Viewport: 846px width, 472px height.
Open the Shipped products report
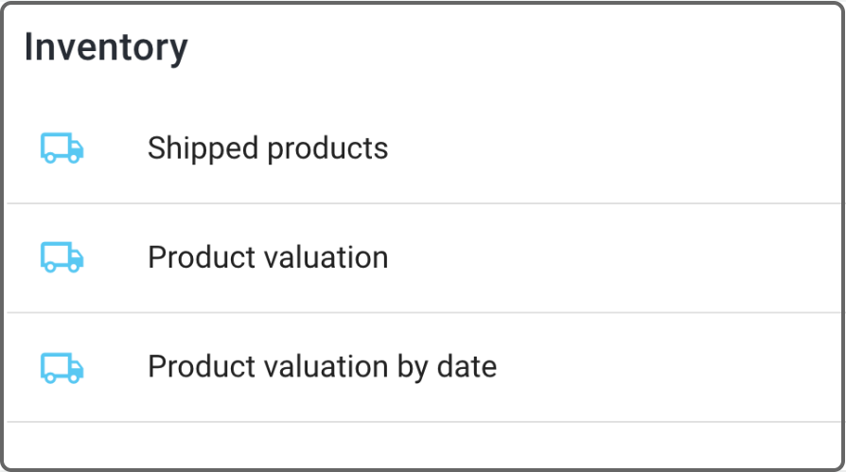pyautogui.click(x=268, y=149)
